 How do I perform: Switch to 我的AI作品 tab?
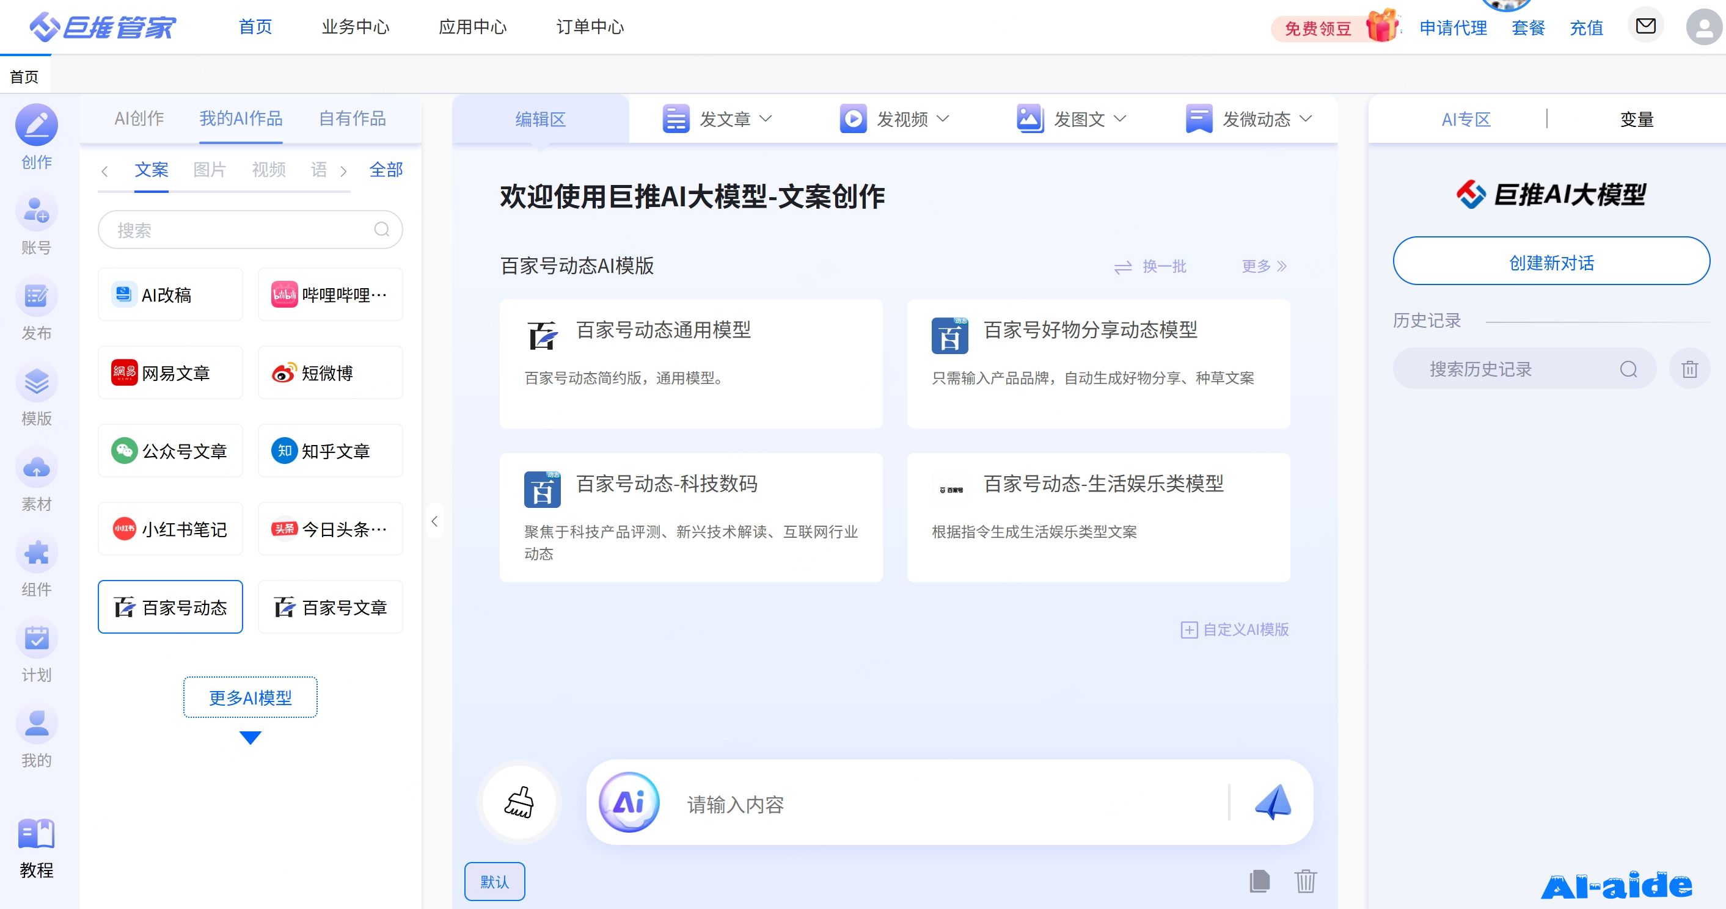(241, 118)
